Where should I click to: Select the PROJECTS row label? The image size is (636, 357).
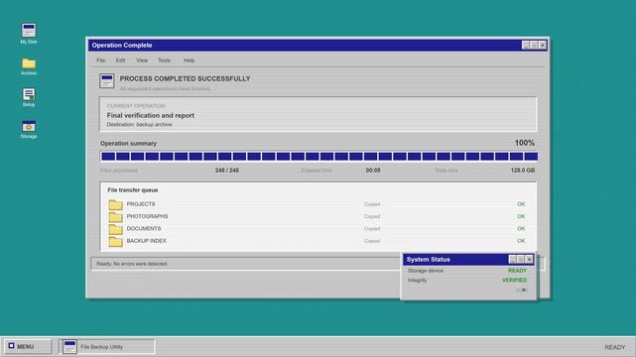pyautogui.click(x=141, y=204)
